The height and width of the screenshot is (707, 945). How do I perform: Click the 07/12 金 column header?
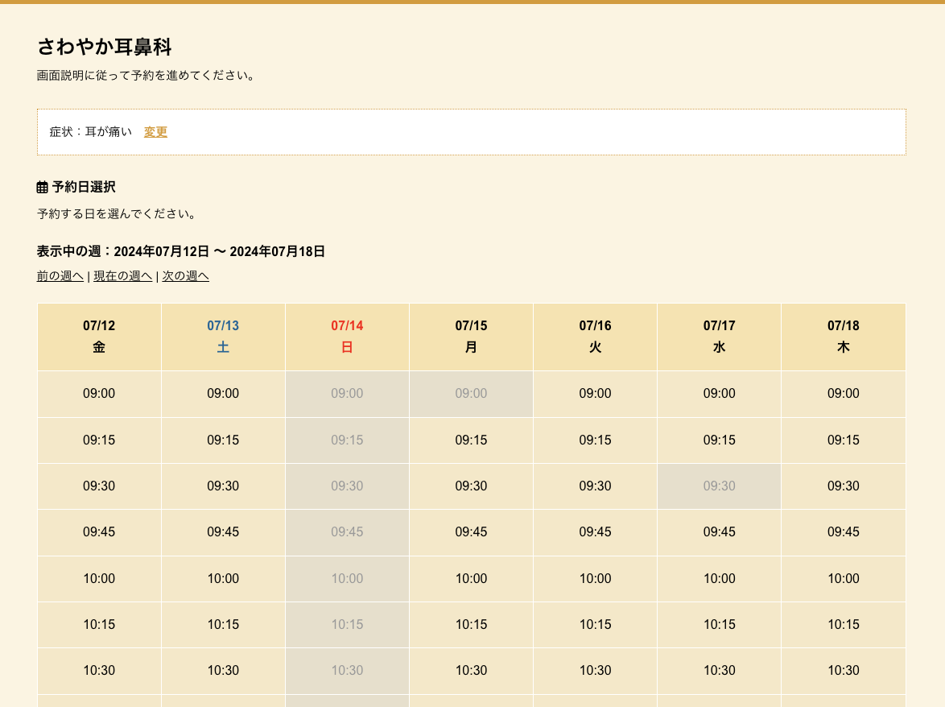tap(100, 337)
